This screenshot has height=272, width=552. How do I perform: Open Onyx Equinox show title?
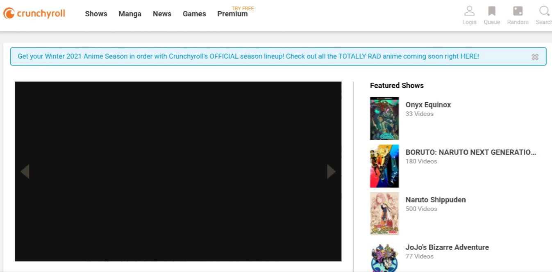pos(428,105)
